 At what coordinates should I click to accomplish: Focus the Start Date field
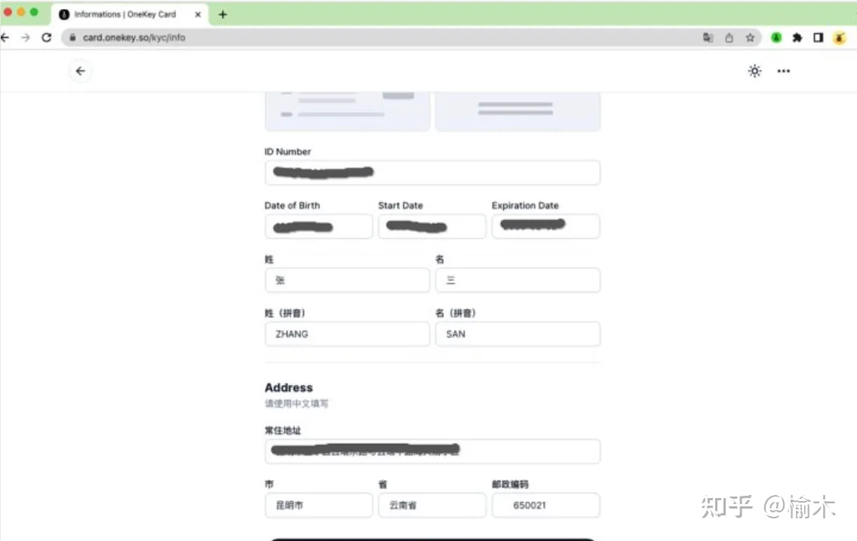coord(432,227)
